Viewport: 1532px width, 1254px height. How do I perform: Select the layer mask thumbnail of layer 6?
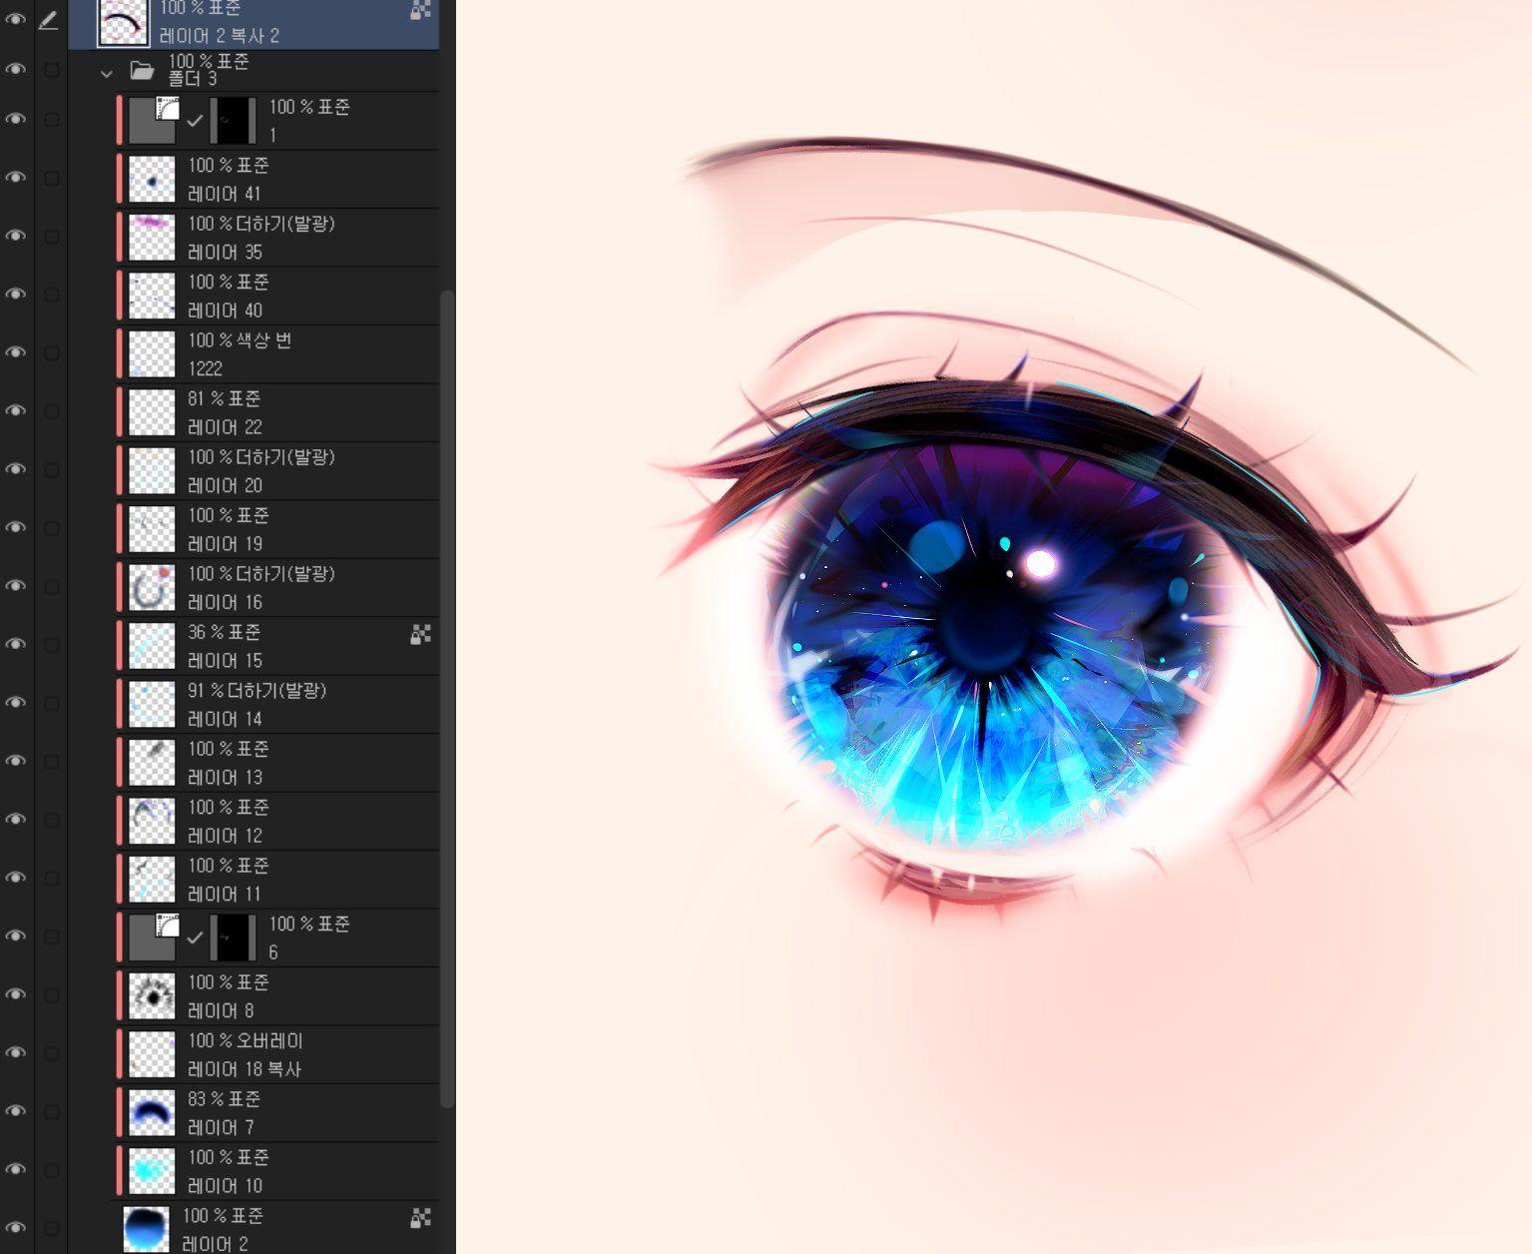click(233, 938)
